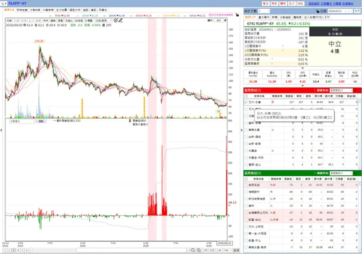The height and width of the screenshot is (254, 362).
Task: Tick checkbox for 永豐金 buyer row
Action: 246,151
